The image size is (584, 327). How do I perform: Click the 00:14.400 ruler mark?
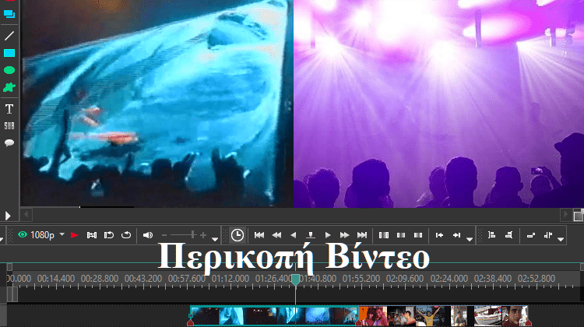pos(56,279)
